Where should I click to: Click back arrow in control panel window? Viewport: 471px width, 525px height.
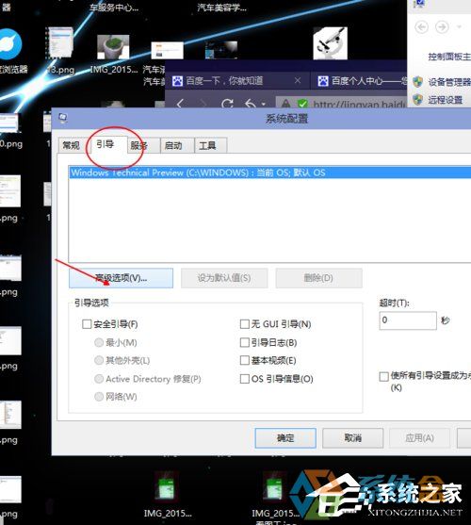[x=421, y=26]
